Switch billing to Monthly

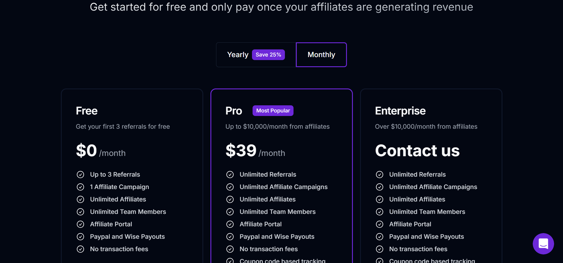[x=321, y=55]
